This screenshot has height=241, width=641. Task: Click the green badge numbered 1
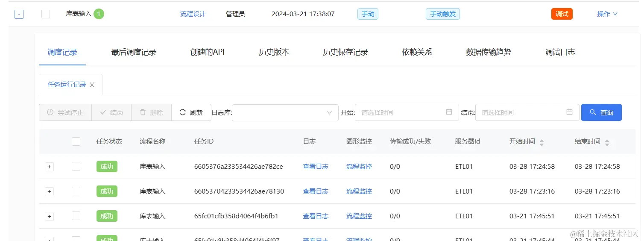click(x=99, y=14)
